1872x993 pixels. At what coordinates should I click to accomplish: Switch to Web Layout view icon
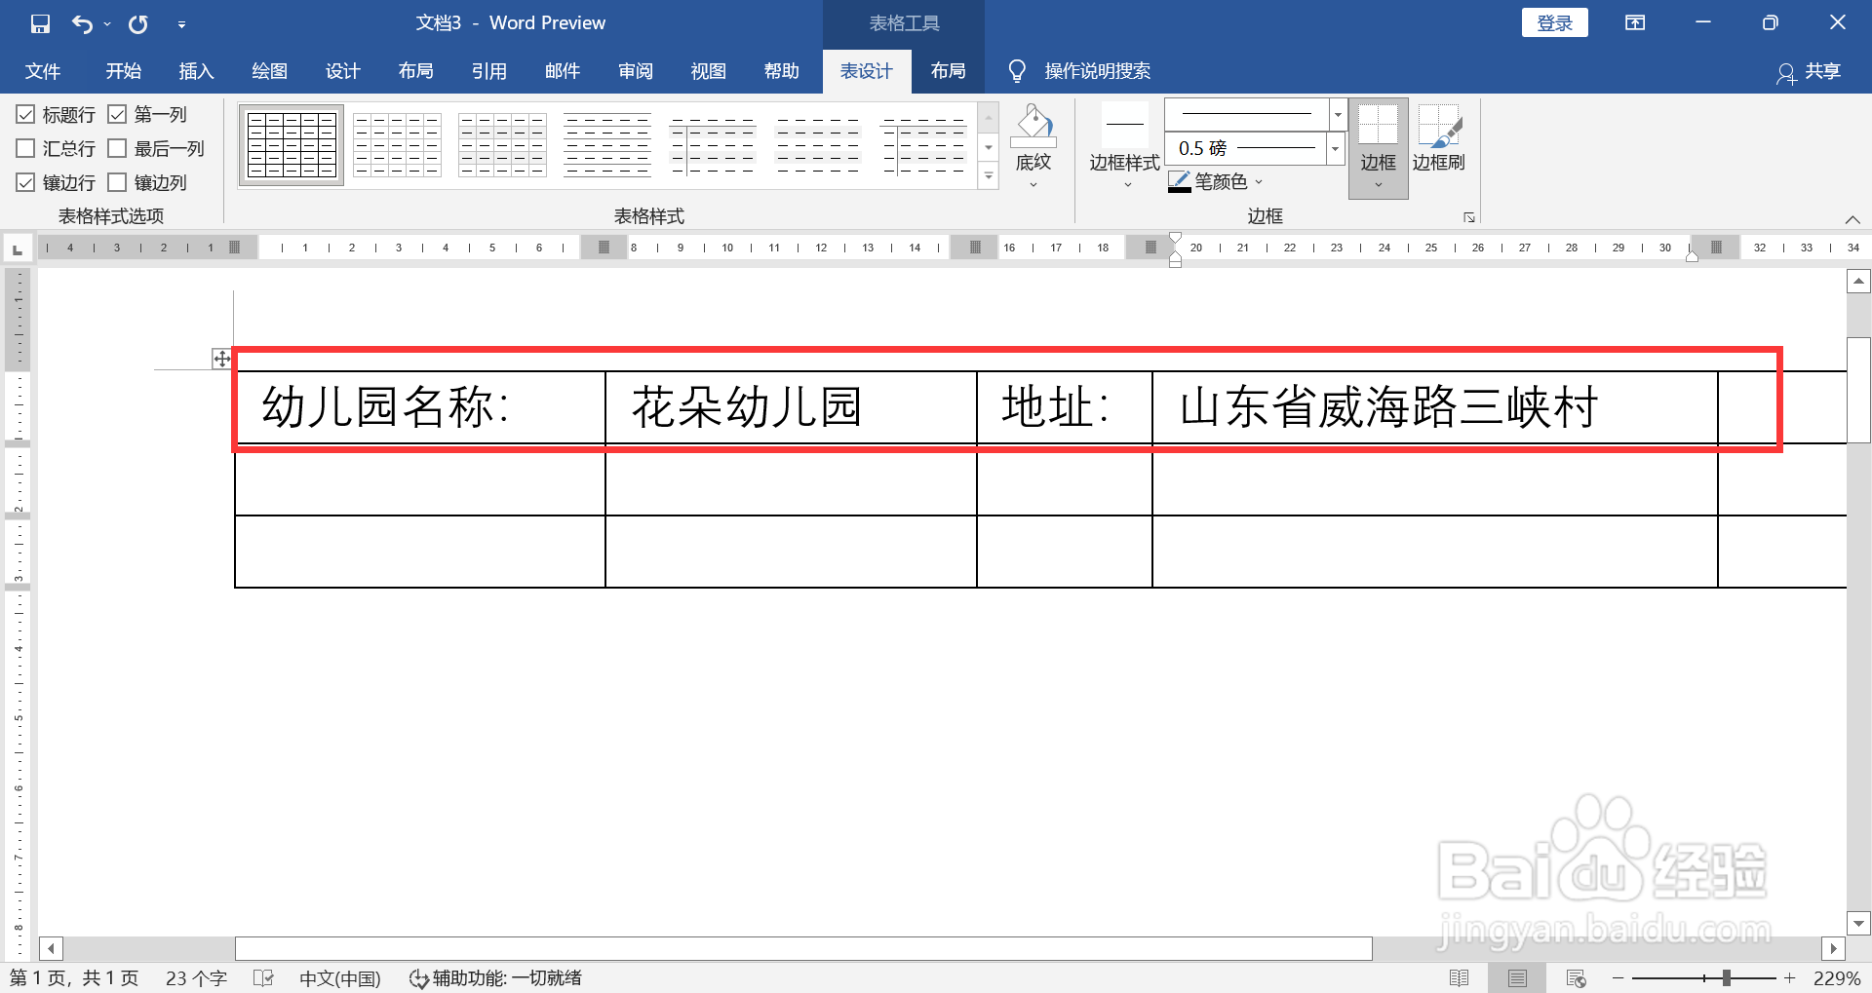click(1576, 977)
